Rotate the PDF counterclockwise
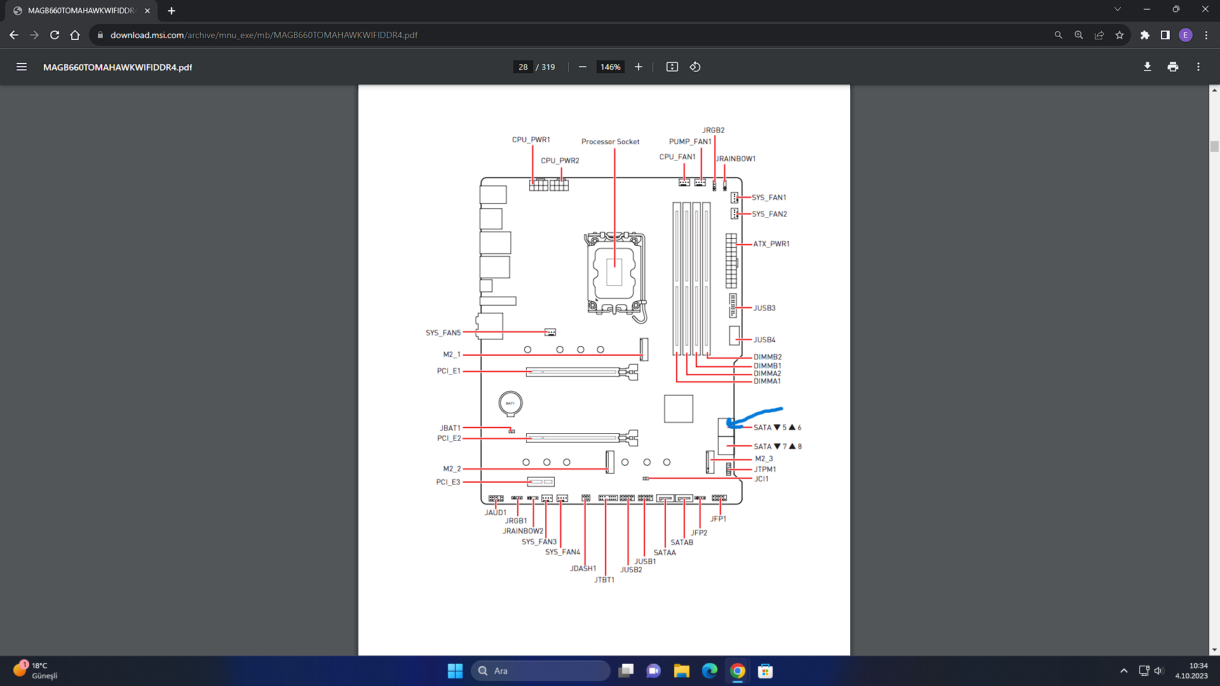 coord(695,67)
